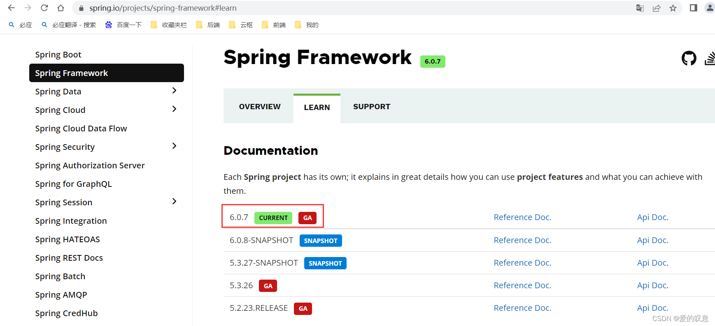This screenshot has width=715, height=326.
Task: Click the green CURRENT badge
Action: [273, 218]
